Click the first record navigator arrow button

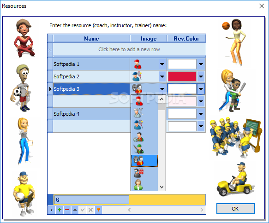point(52,210)
